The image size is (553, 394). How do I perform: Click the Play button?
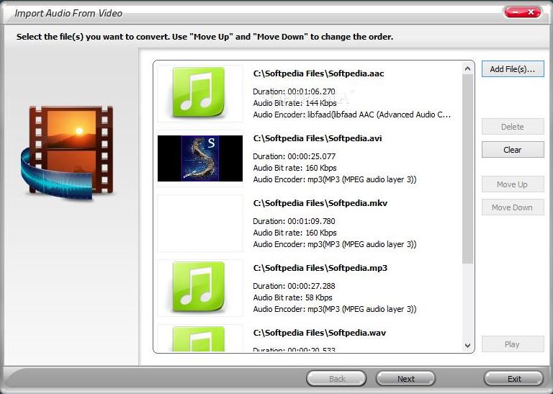pos(513,344)
